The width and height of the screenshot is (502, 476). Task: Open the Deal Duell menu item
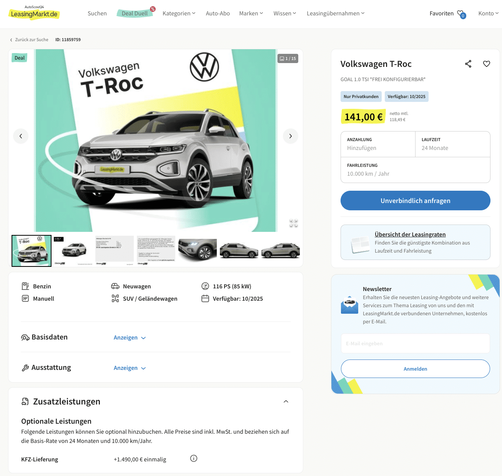135,13
